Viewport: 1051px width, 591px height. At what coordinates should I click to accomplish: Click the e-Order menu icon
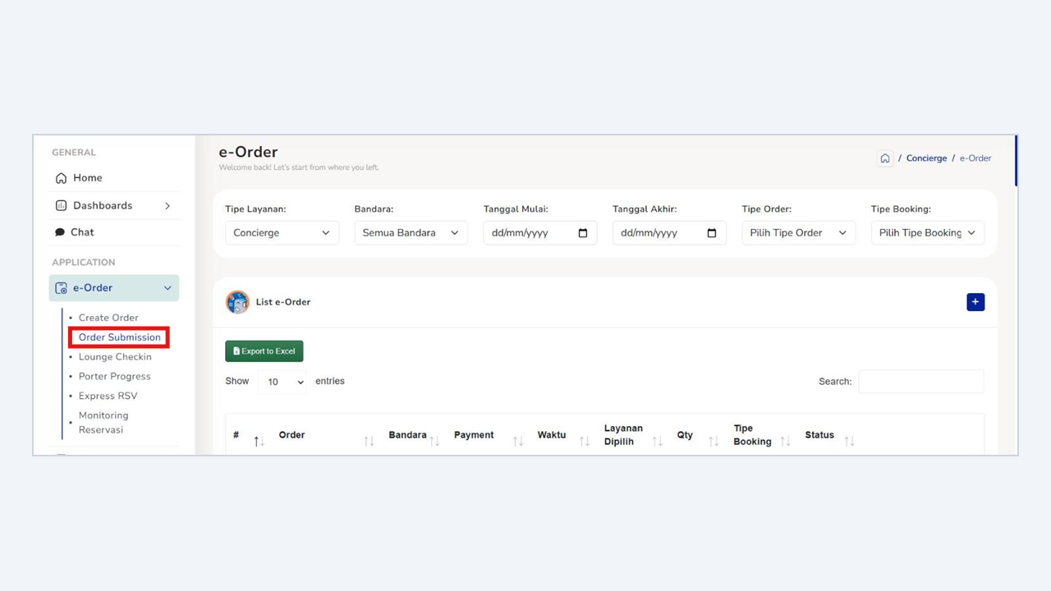(61, 288)
